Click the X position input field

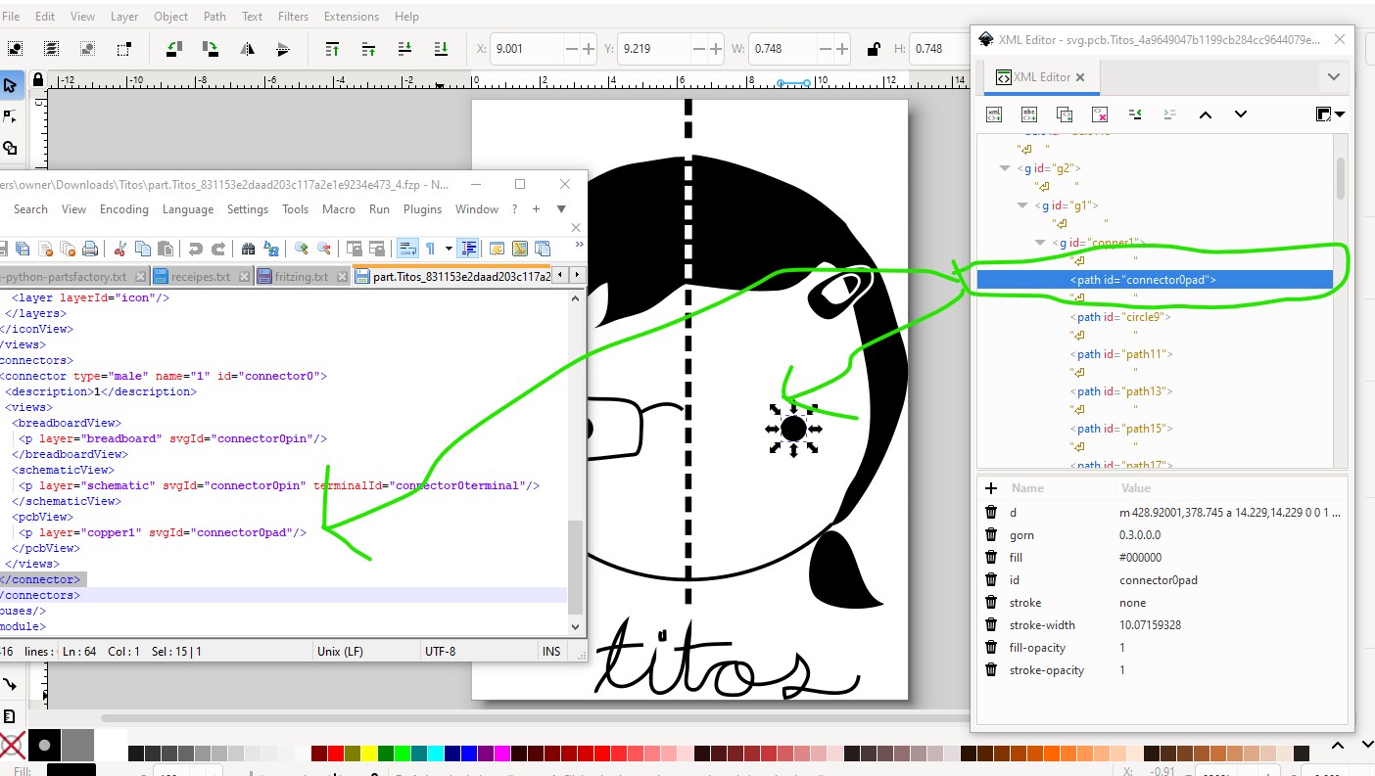pos(528,48)
